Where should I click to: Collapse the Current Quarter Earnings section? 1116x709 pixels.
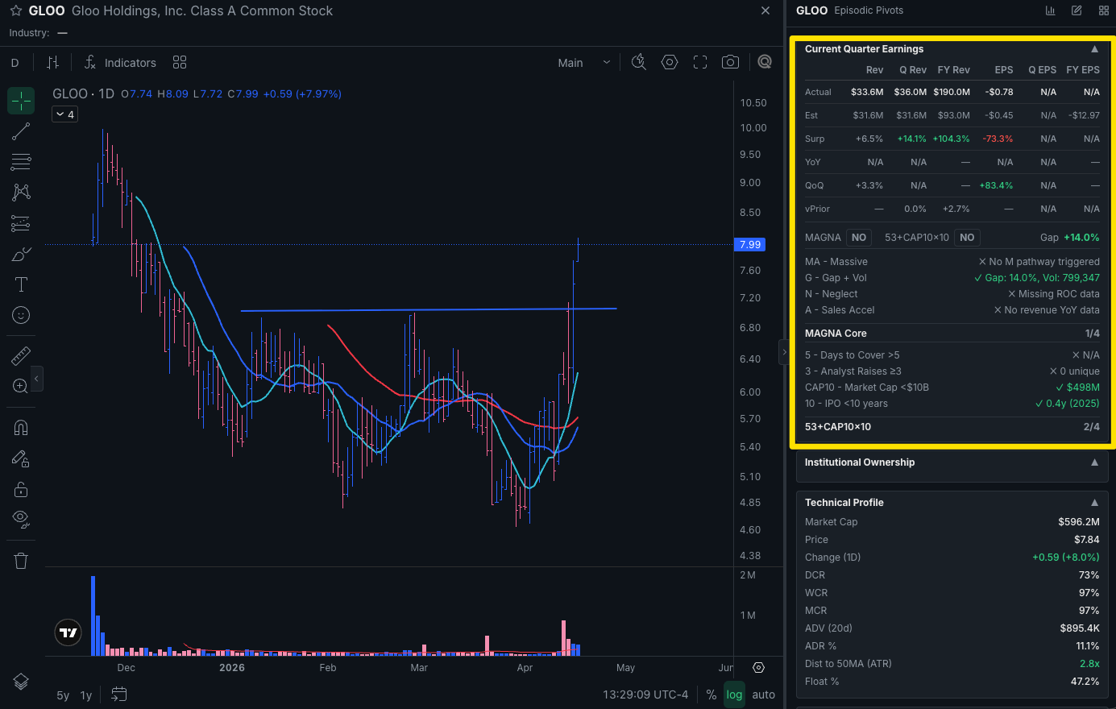[1094, 49]
